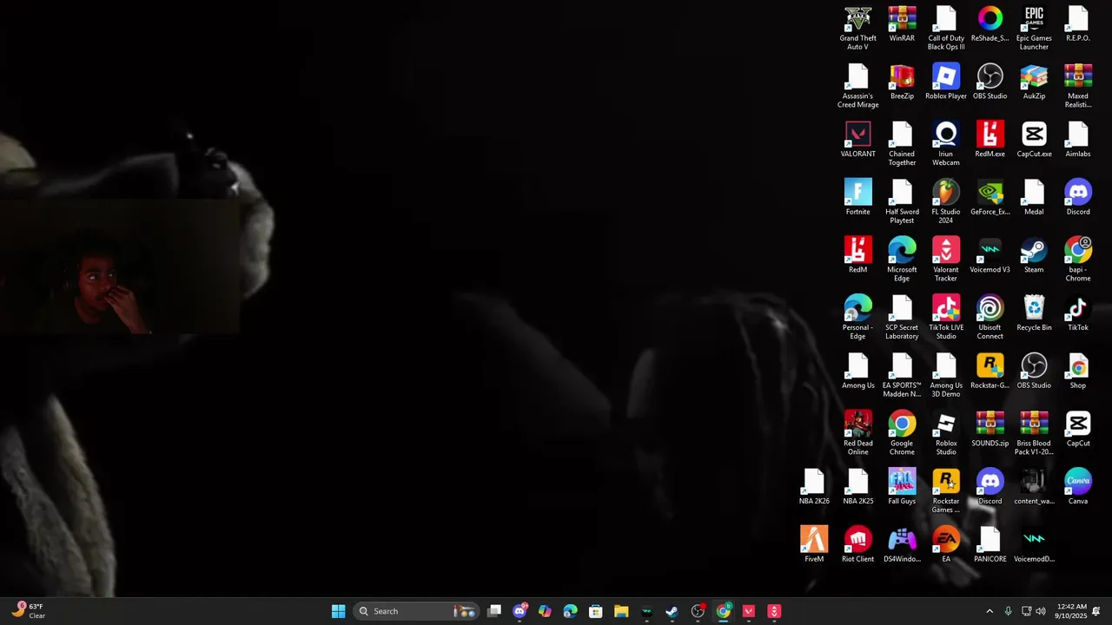Open Chained Together shortcut
Screen dimensions: 1112x625
[902, 144]
